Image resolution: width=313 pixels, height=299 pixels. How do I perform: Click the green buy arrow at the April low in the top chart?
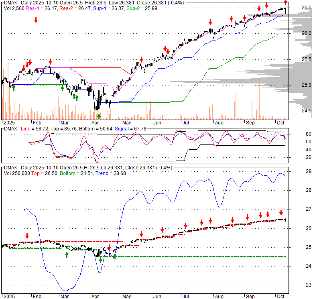coord(99,116)
